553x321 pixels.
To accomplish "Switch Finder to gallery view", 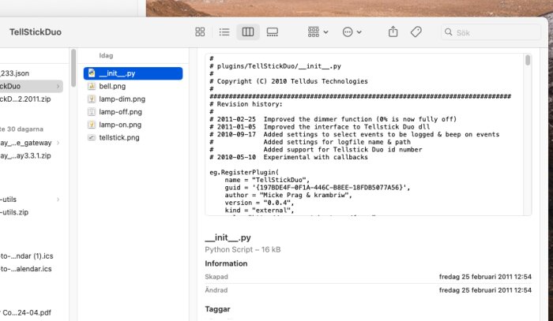I will click(x=272, y=32).
